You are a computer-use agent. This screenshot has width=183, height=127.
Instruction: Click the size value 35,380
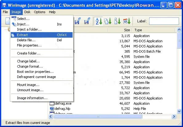[x=125, y=62]
